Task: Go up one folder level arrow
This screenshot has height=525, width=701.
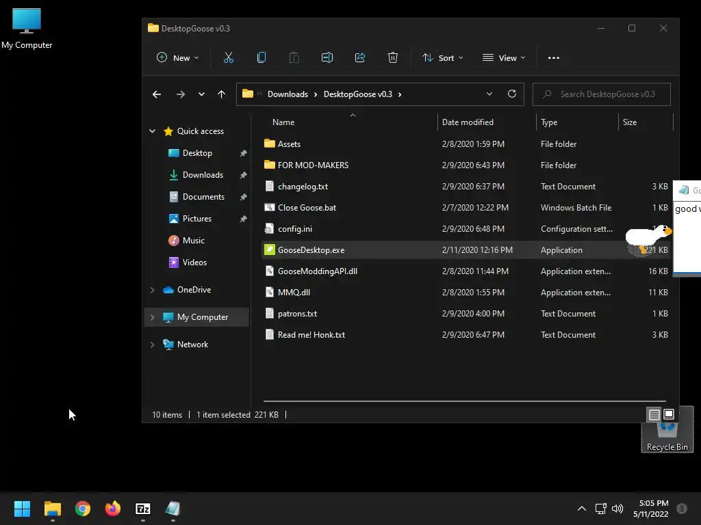Action: click(x=221, y=94)
